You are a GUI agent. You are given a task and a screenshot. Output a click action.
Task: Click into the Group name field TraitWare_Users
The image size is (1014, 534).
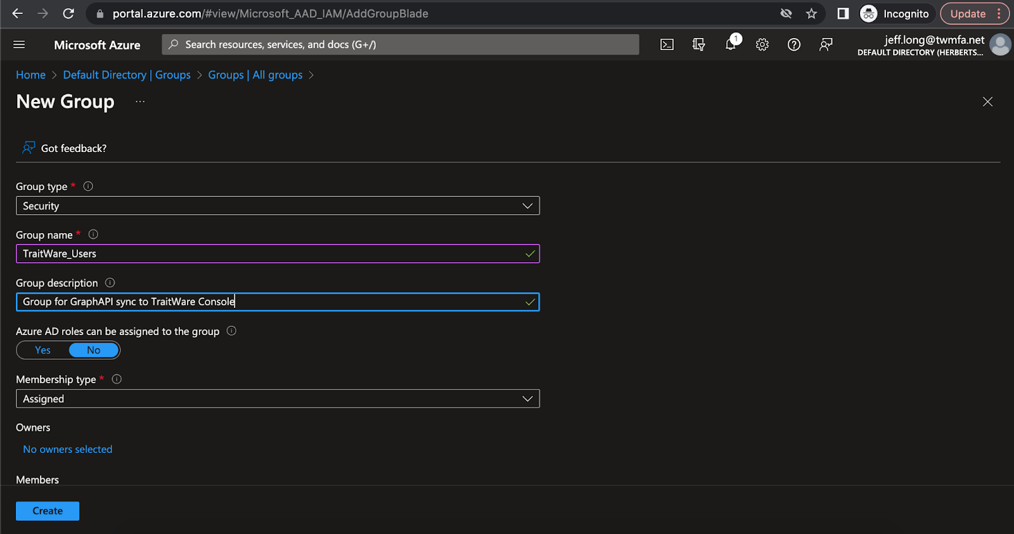[x=278, y=254]
